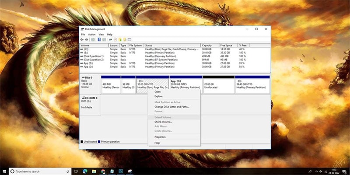The height and width of the screenshot is (175, 350).
Task: Sort by the Free Space column header
Action: coord(228,45)
